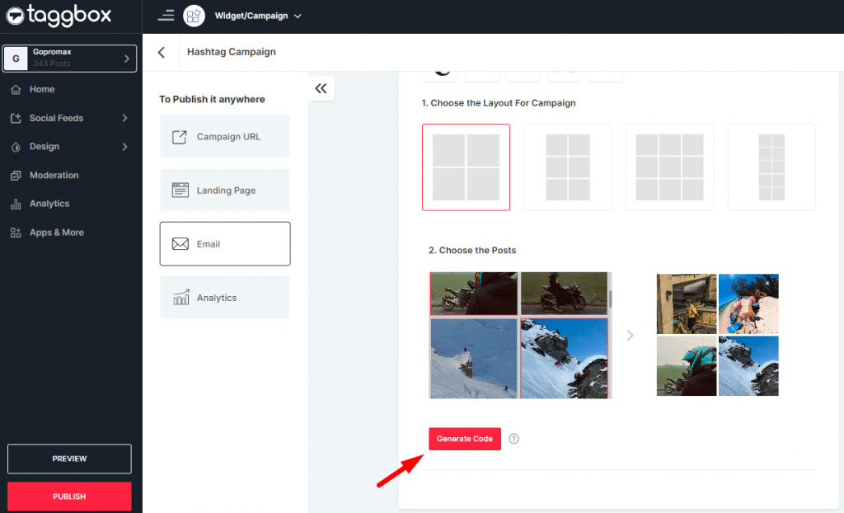Expand the Design submenu
Screen dimensions: 844x513
[x=124, y=147]
